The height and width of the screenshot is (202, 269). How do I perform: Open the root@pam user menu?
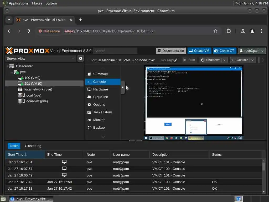252,51
